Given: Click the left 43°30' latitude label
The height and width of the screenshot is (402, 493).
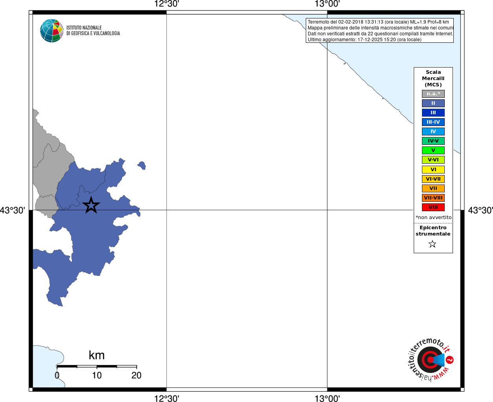Looking at the screenshot, I should [x=12, y=210].
